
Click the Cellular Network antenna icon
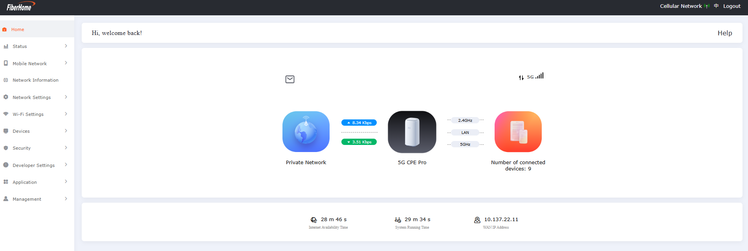click(707, 6)
